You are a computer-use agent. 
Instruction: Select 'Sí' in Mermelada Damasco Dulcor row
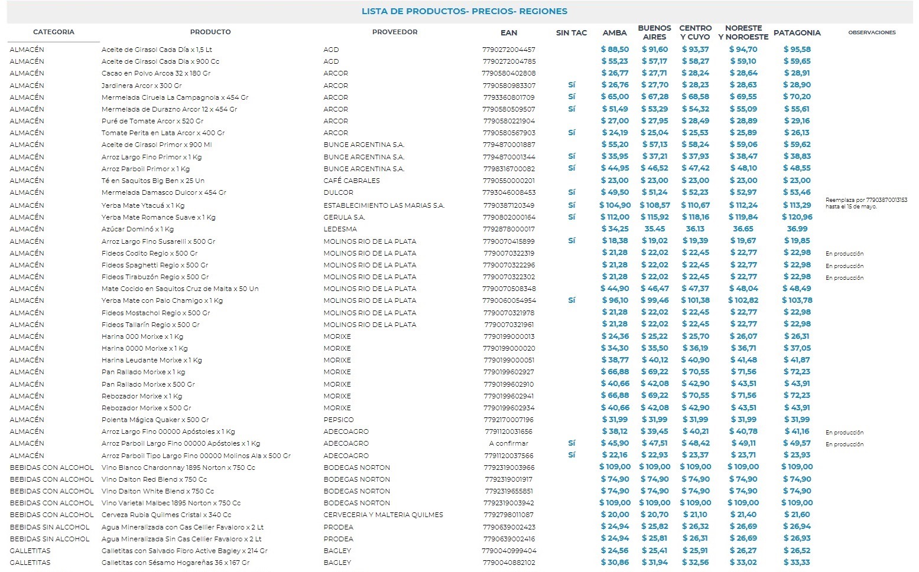click(x=571, y=192)
